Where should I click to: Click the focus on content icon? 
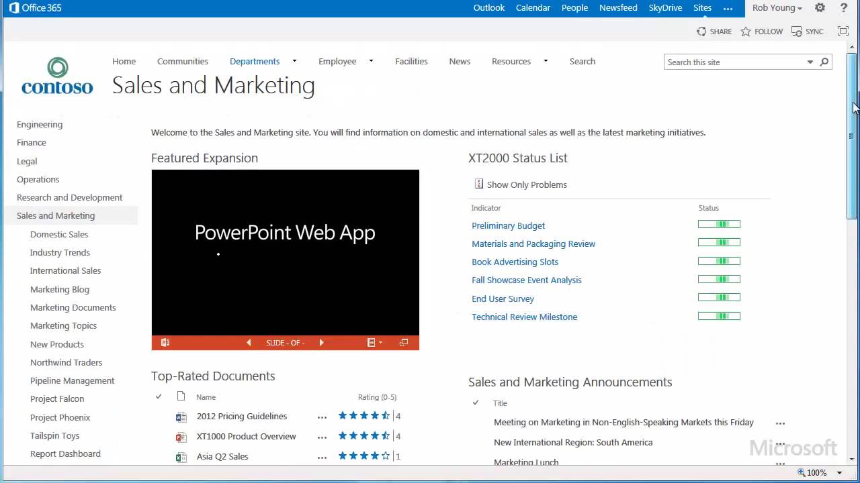point(843,32)
